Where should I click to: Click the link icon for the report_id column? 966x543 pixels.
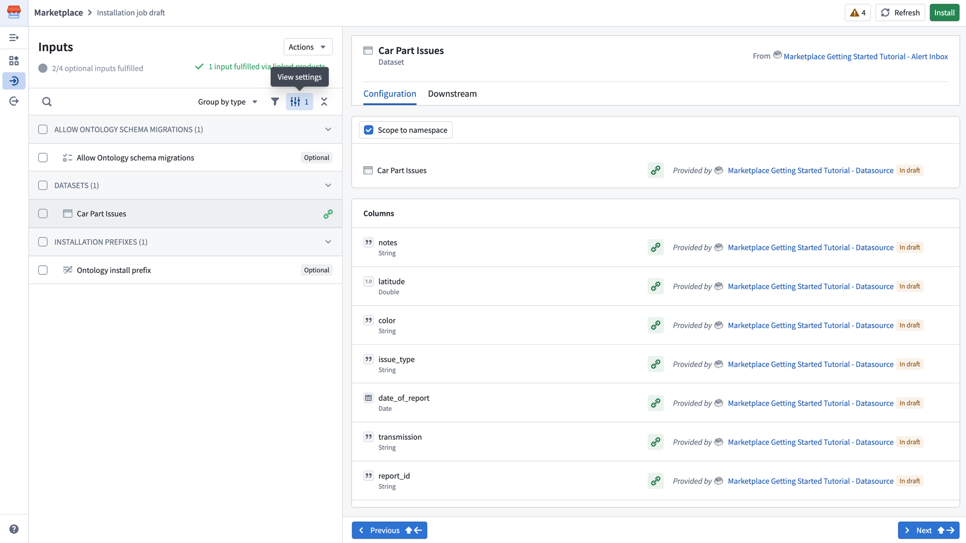point(655,481)
